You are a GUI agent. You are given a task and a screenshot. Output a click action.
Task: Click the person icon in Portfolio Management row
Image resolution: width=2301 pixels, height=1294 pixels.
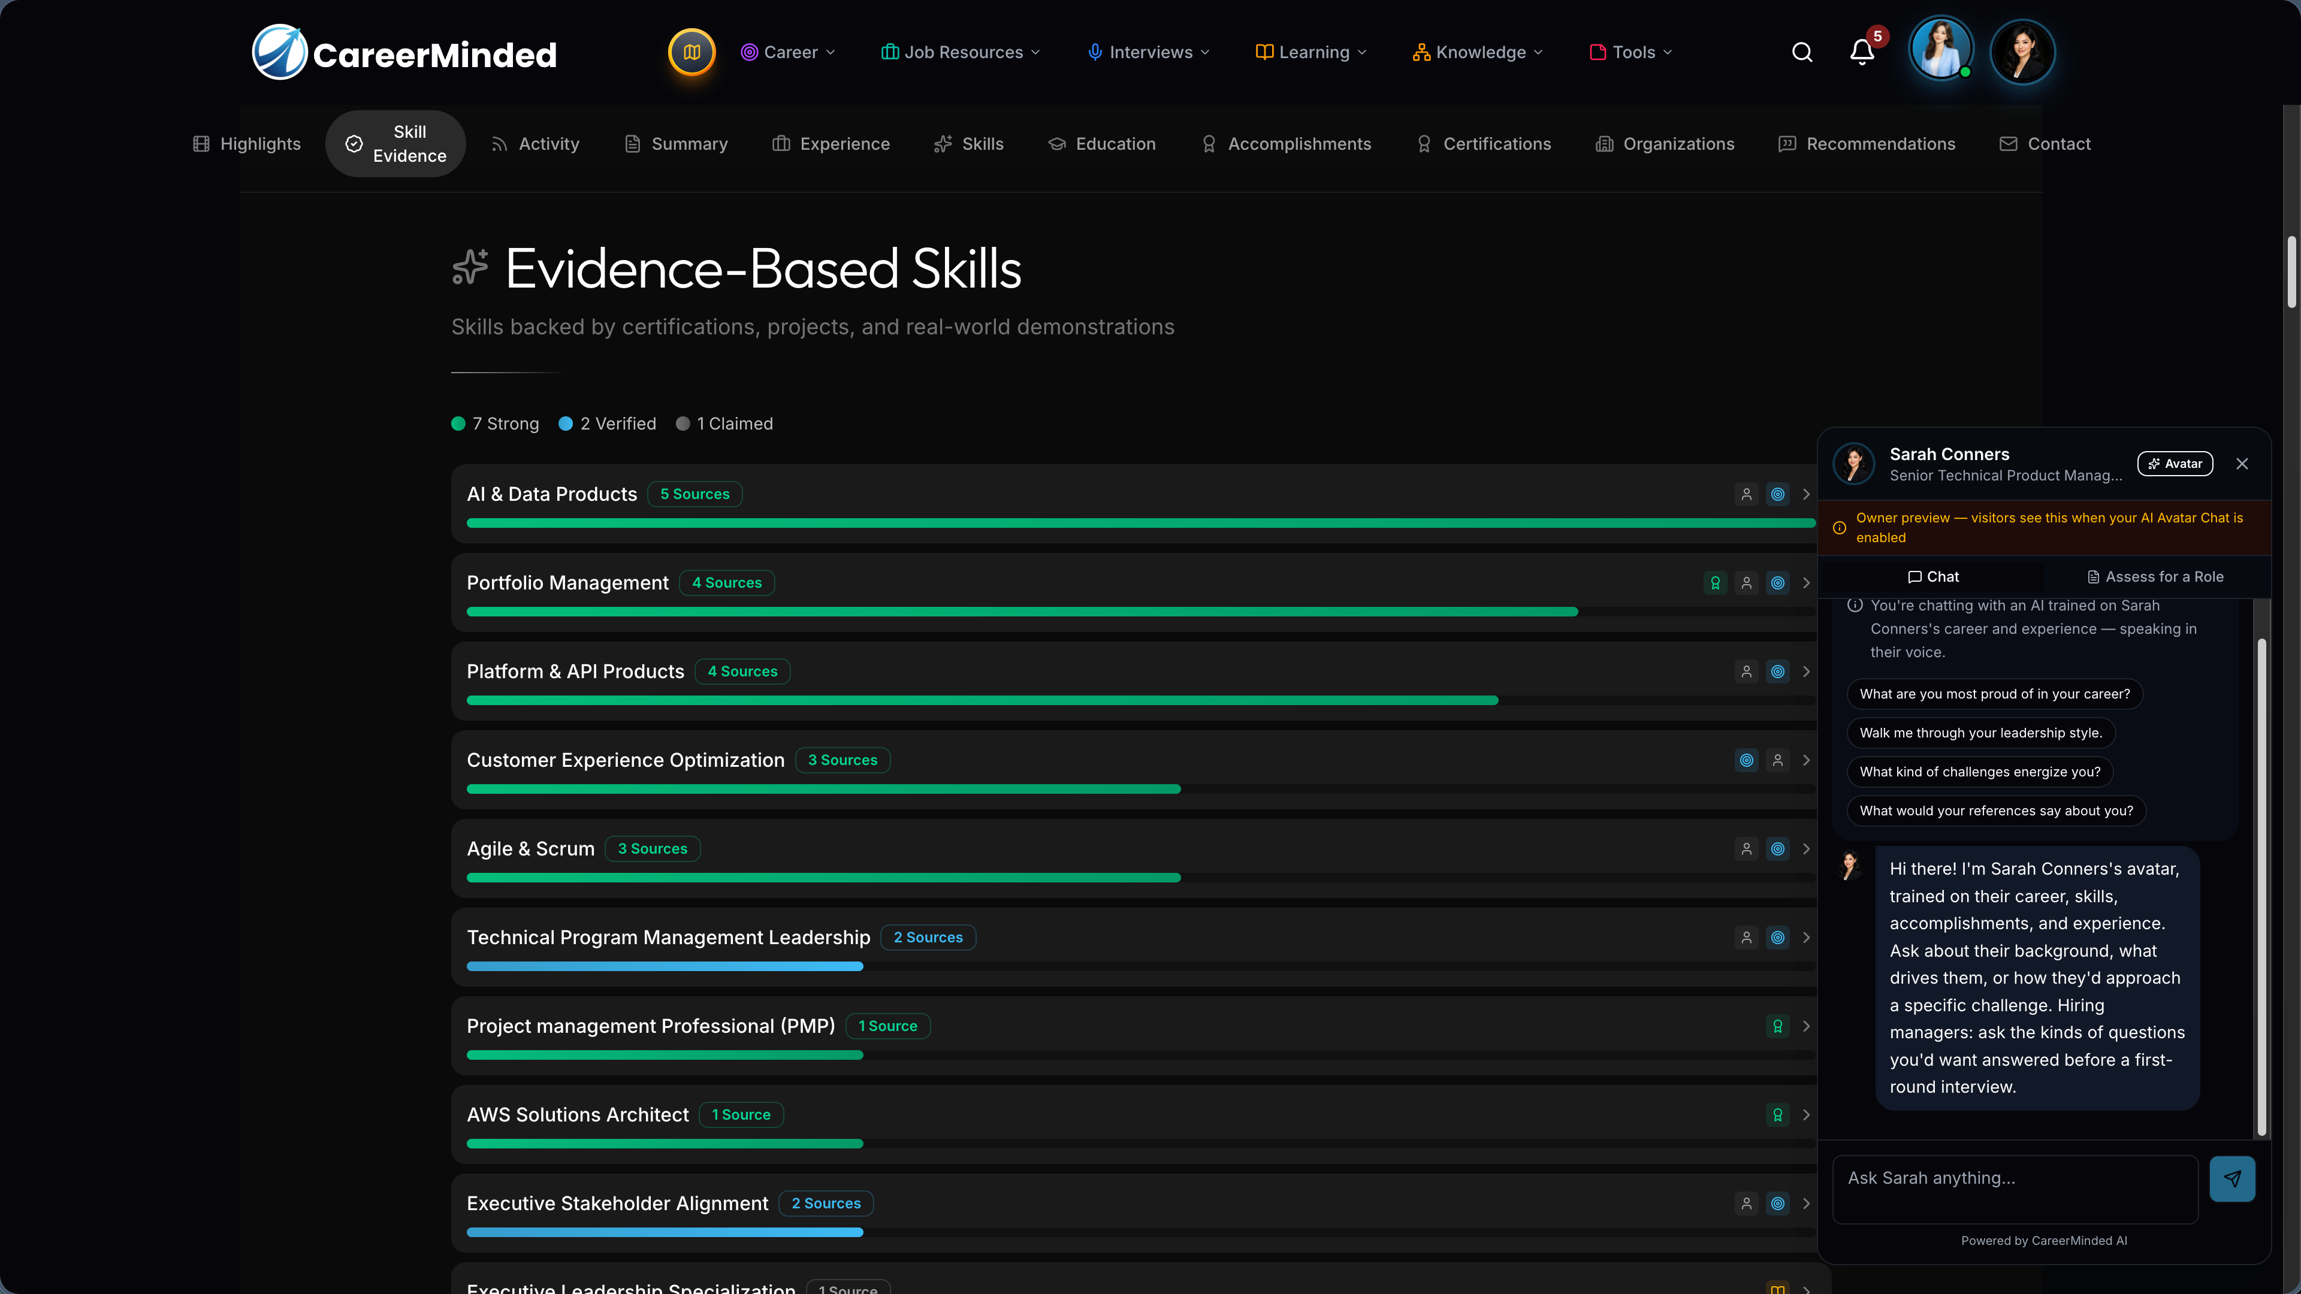click(x=1746, y=583)
